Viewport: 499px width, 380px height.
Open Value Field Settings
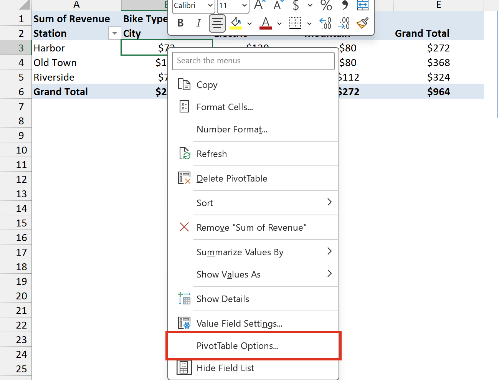(x=253, y=324)
